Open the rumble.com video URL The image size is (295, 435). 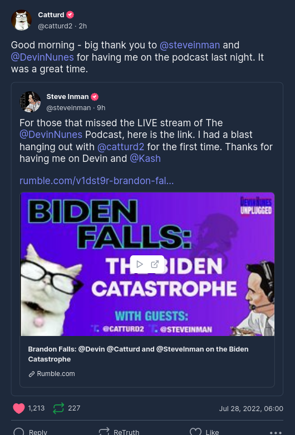[x=97, y=181]
